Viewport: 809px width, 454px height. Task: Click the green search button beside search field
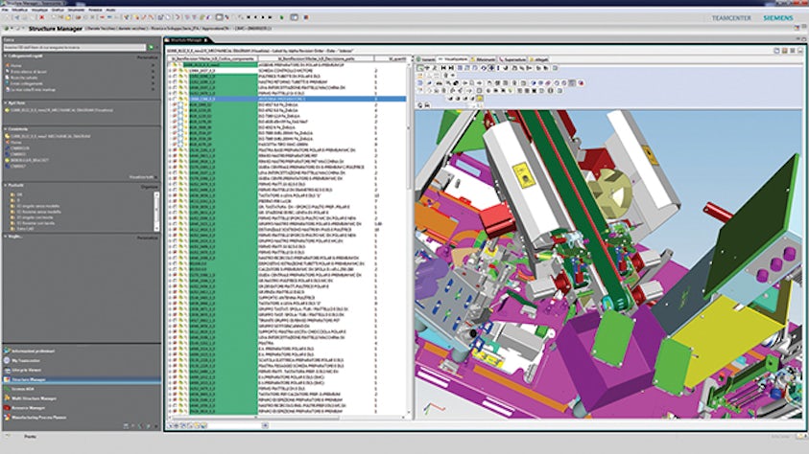click(152, 47)
